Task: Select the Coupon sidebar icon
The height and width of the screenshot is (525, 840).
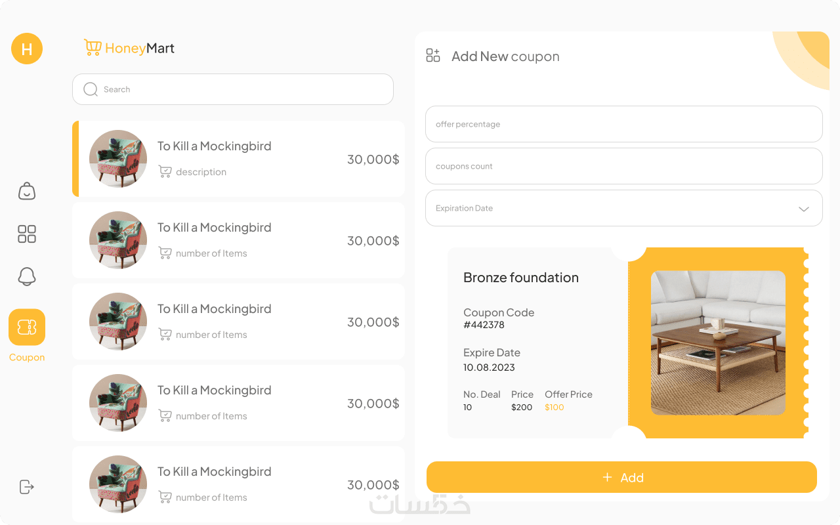Action: [x=27, y=327]
